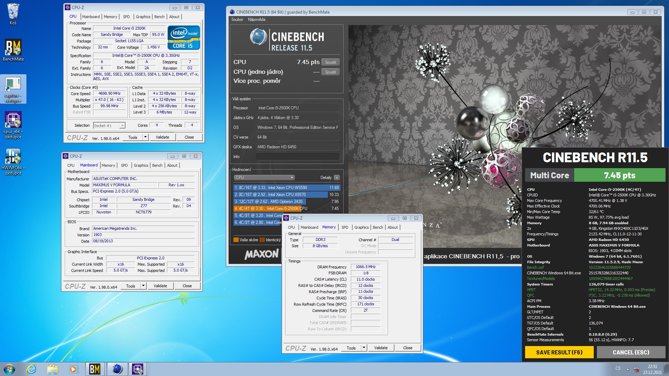This screenshot has width=669, height=376.
Task: Click the Detaily arrow button in Cinebench
Action: 337,178
